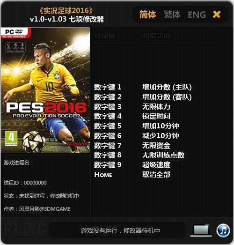Switch language to ENG
This screenshot has height=245, width=234.
(197, 15)
